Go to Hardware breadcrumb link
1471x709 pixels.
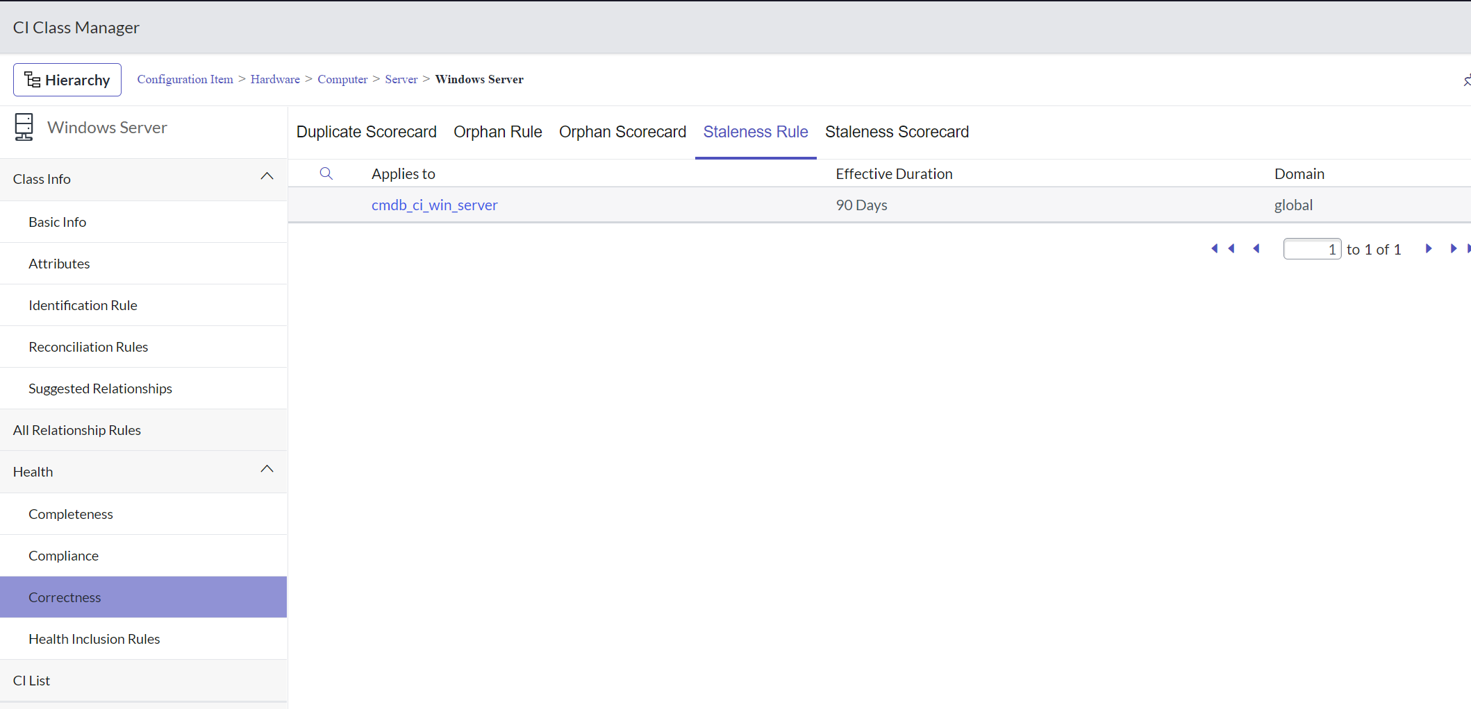pos(275,79)
